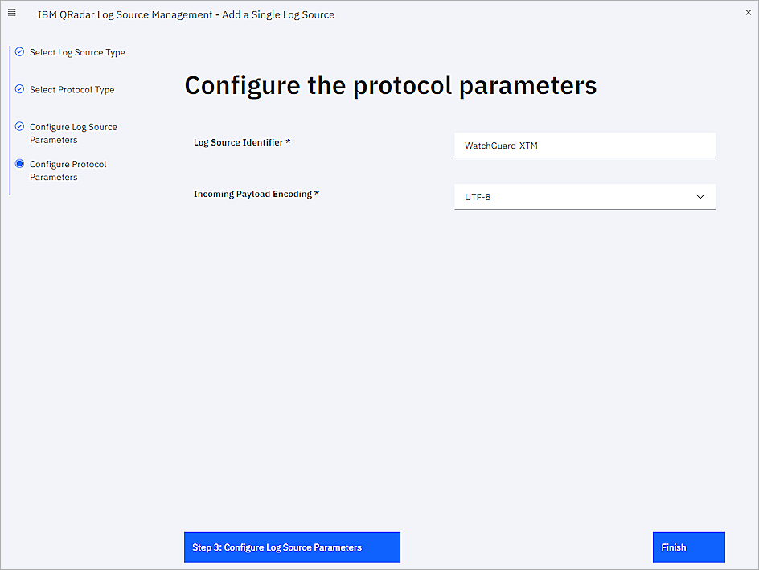759x570 pixels.
Task: Expand encoding list via chevron arrow
Action: coord(700,197)
